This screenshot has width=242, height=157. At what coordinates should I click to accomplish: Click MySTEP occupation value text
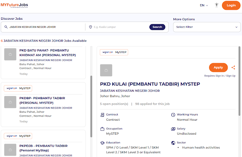click(112, 134)
